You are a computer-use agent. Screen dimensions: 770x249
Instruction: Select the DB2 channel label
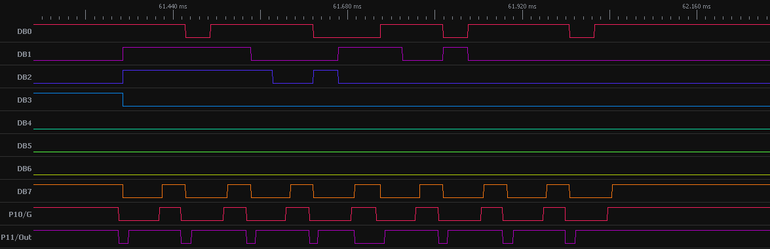point(24,77)
